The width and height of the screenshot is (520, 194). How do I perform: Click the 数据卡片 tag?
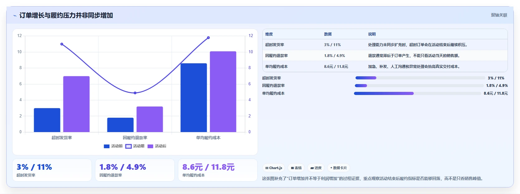[338, 168]
